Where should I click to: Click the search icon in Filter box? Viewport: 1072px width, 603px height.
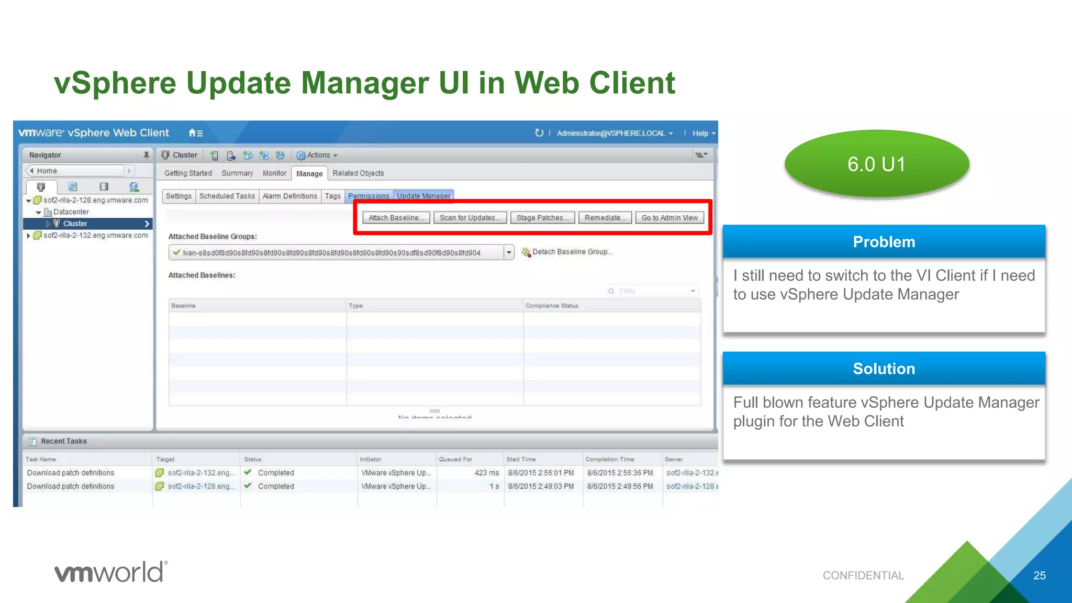611,291
